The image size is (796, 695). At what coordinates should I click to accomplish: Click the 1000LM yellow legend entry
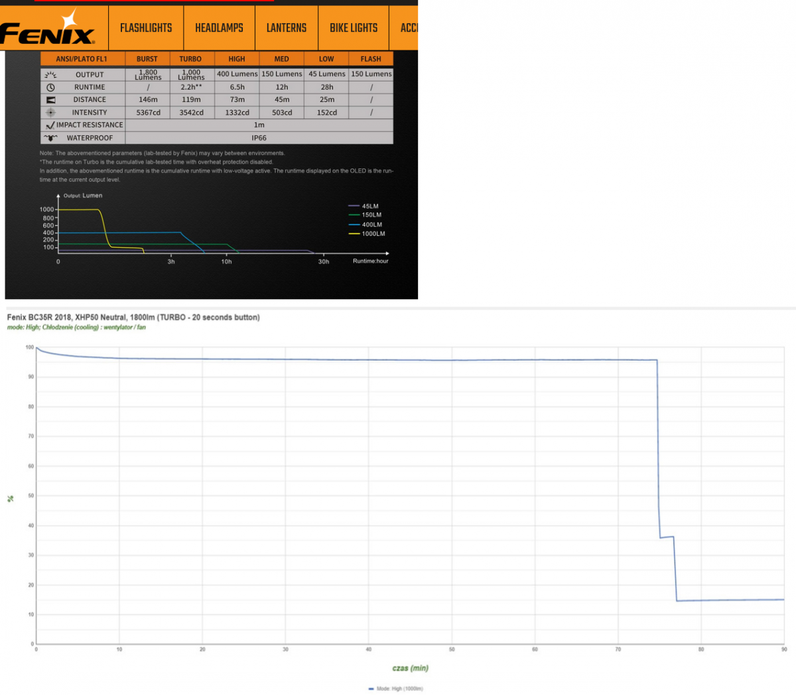pos(367,233)
